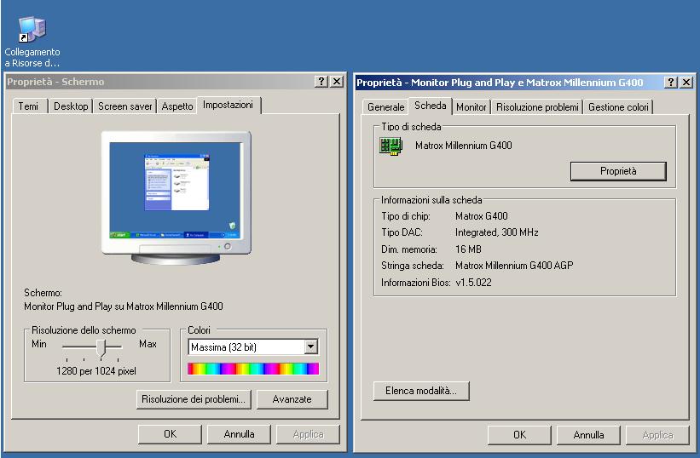Select the Aspetto tab
This screenshot has width=700, height=458.
click(176, 106)
